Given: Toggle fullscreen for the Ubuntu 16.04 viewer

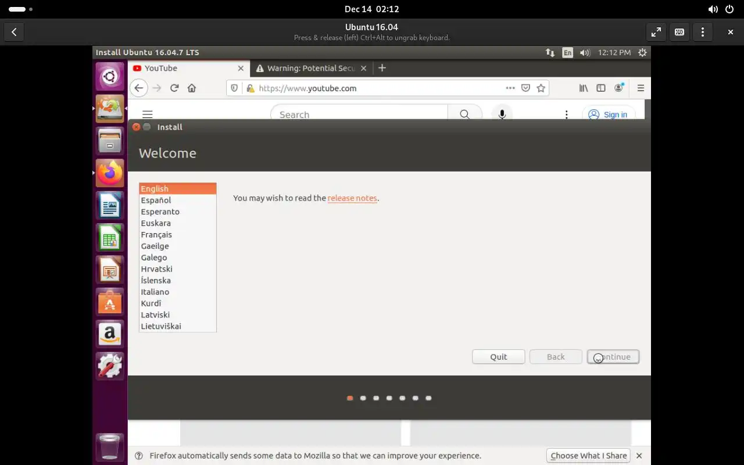Looking at the screenshot, I should [656, 32].
